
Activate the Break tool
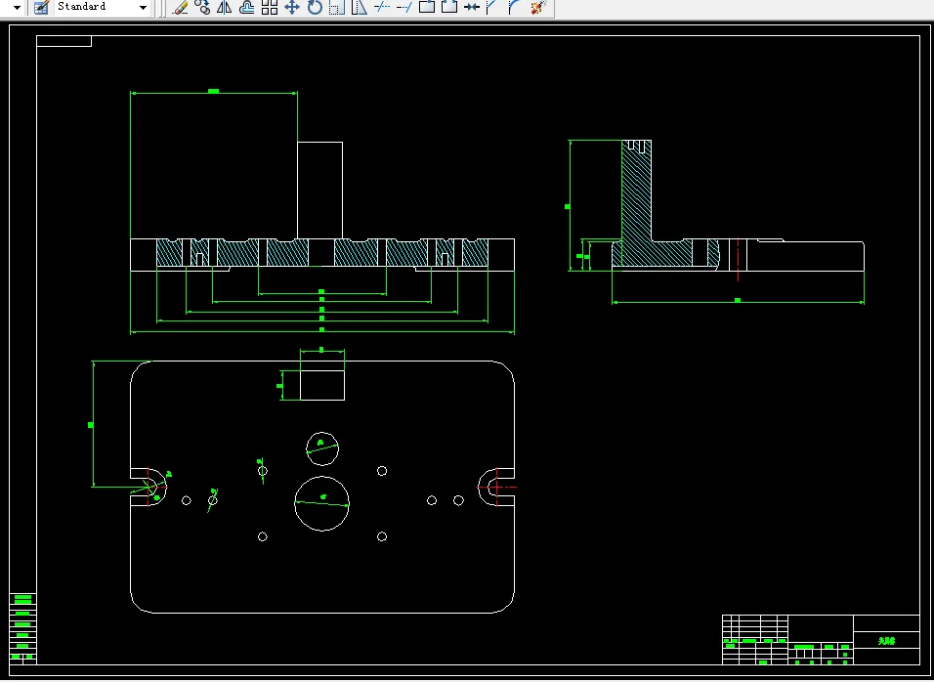click(x=449, y=7)
